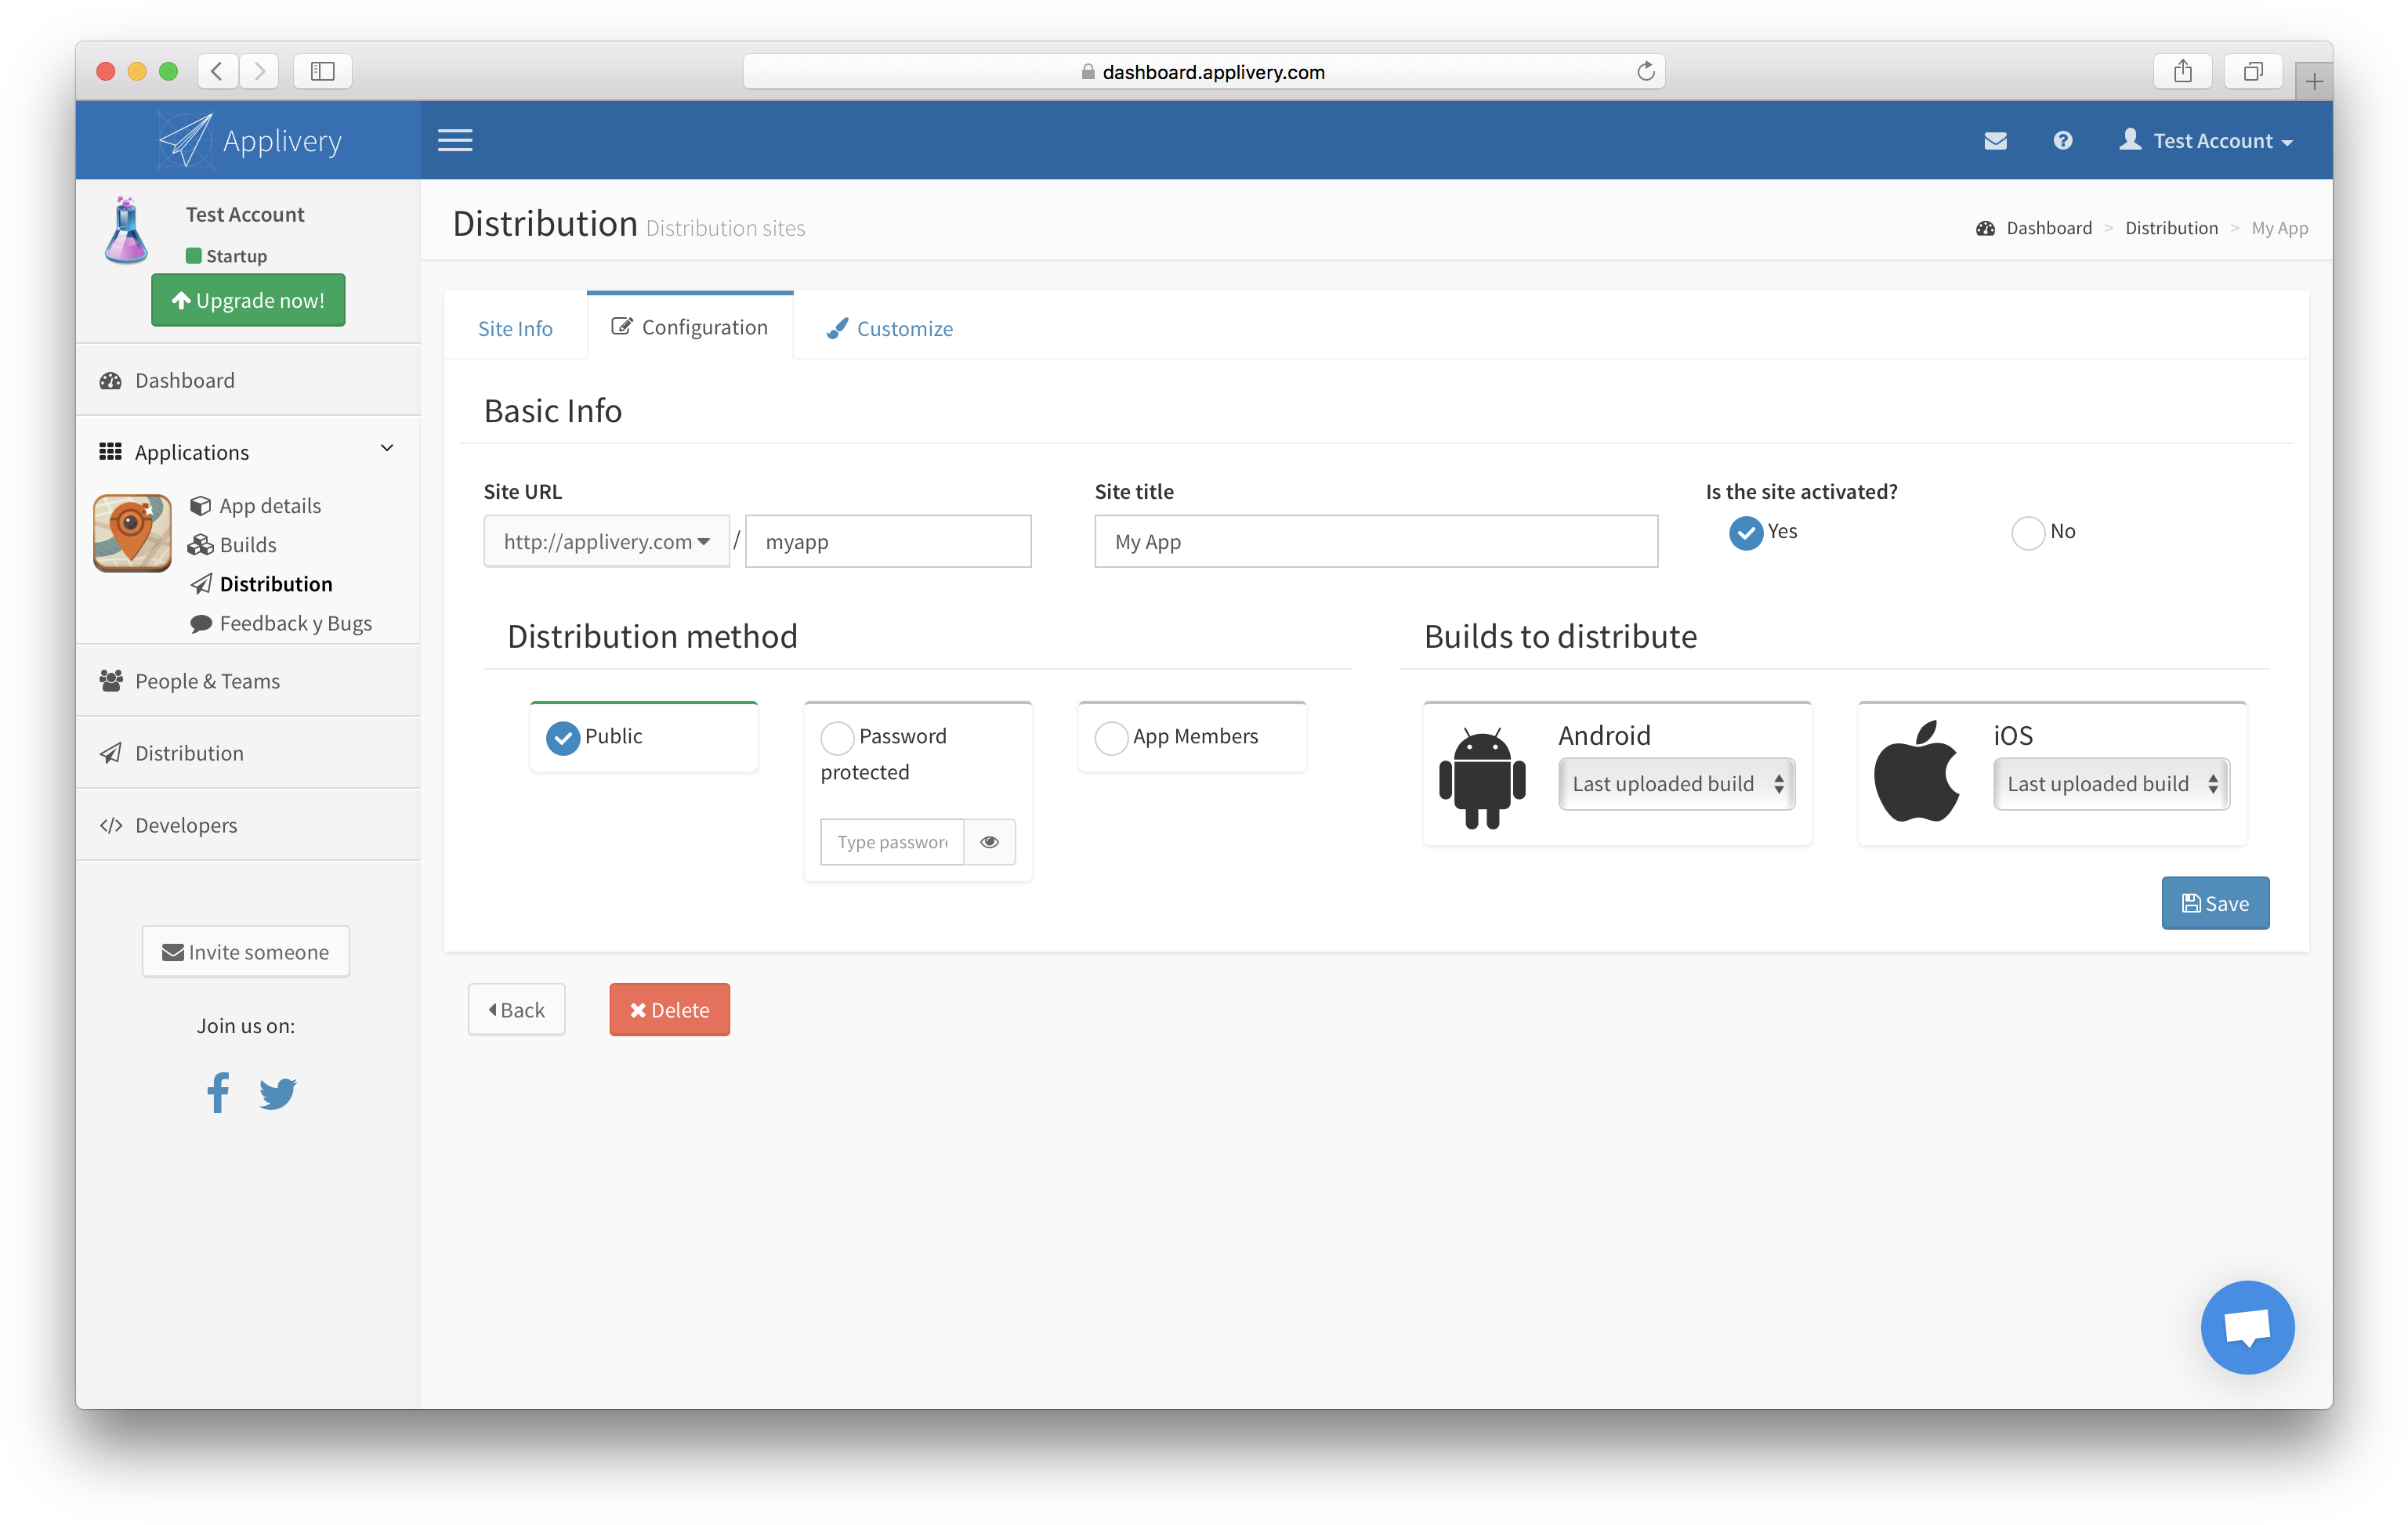Toggle password visibility eye icon

[x=989, y=841]
